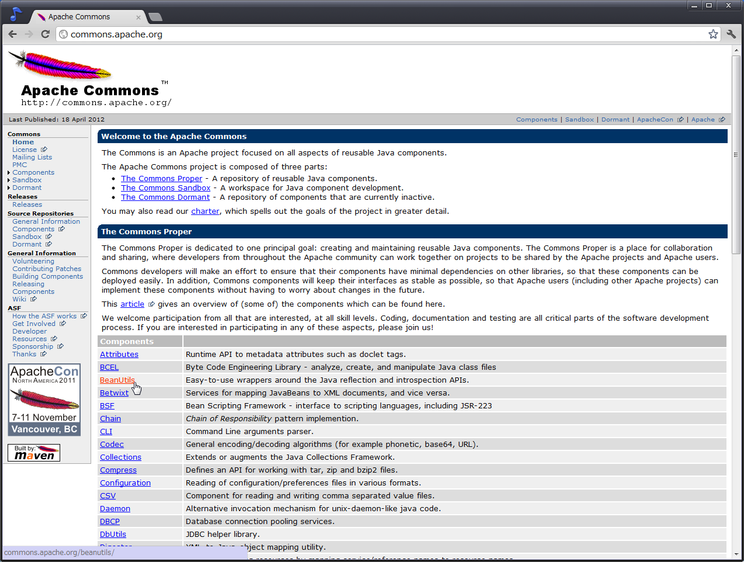Click the browser back arrow
This screenshot has width=744, height=562.
(13, 34)
